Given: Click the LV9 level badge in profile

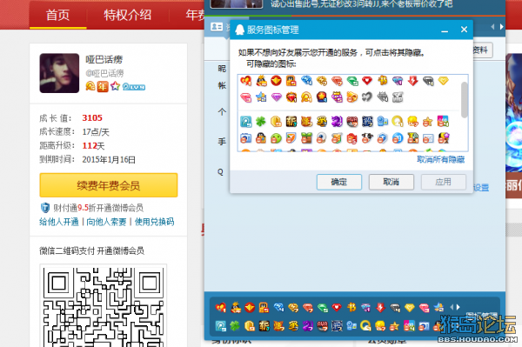Looking at the screenshot, I should (134, 87).
